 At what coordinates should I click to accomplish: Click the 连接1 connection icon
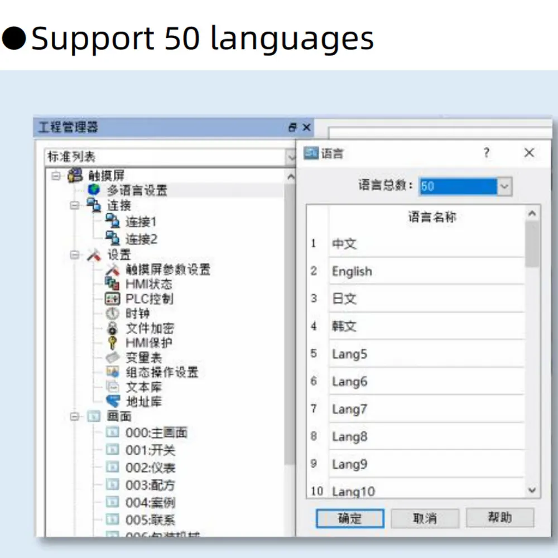tap(113, 221)
